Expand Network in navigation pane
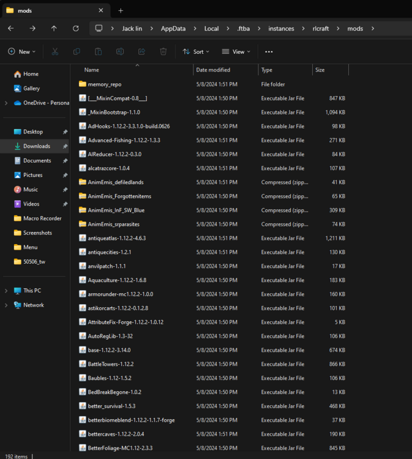The height and width of the screenshot is (459, 412). (6, 305)
